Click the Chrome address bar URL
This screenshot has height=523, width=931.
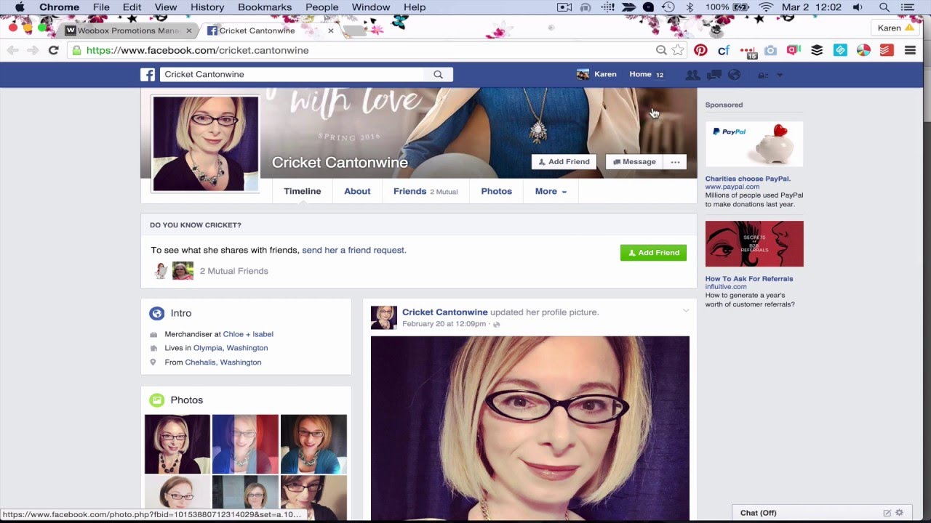197,50
